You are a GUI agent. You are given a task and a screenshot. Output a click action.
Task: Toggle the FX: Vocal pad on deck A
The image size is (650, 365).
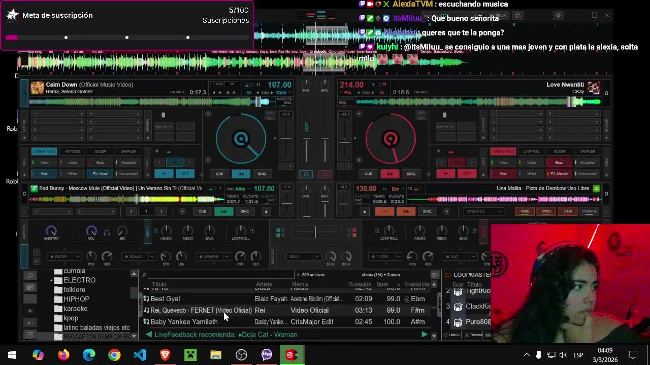point(100,173)
